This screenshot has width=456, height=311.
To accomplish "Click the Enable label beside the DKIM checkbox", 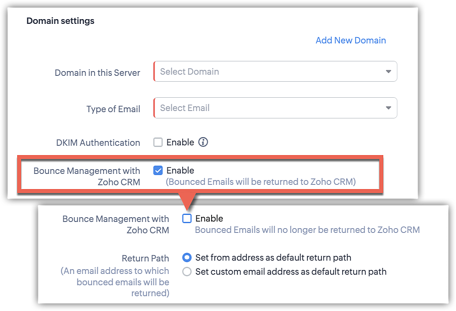I will (180, 142).
